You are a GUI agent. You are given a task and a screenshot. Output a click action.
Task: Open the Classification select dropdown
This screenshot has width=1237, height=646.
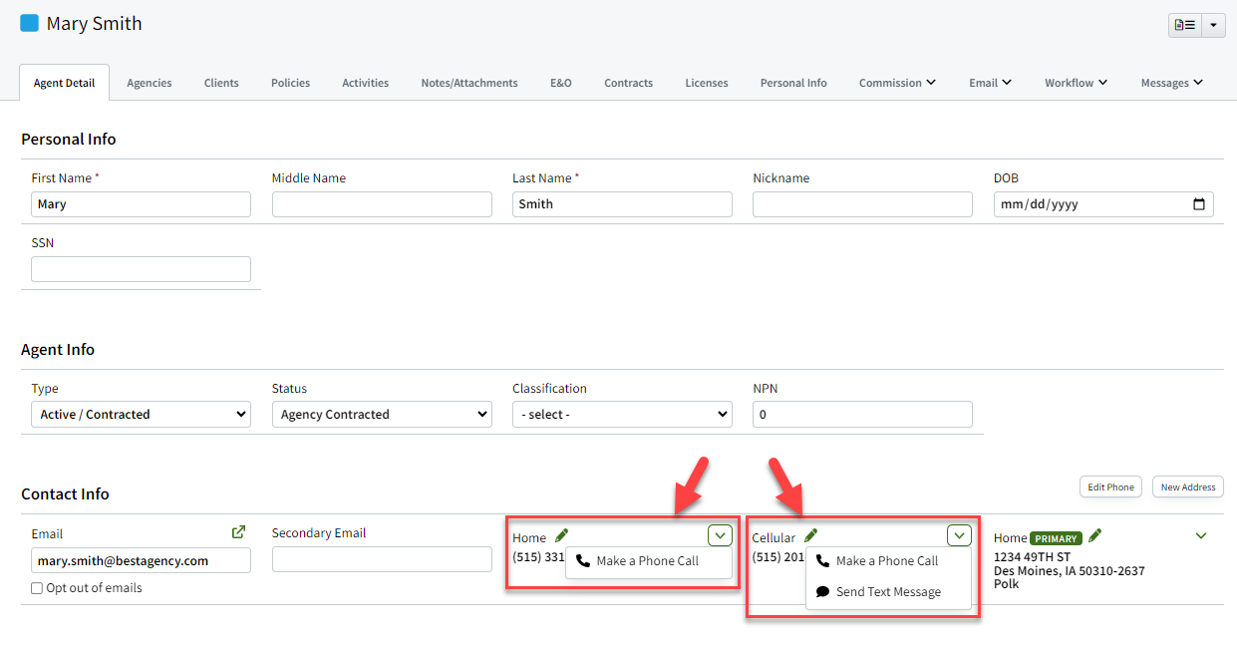click(622, 414)
